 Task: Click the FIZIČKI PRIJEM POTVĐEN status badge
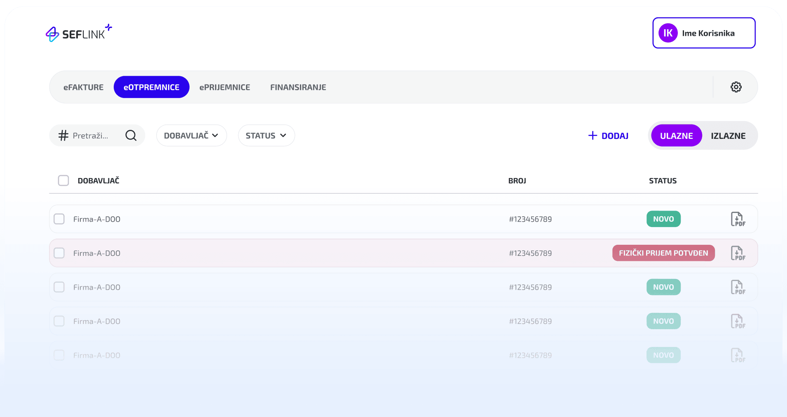pos(663,253)
